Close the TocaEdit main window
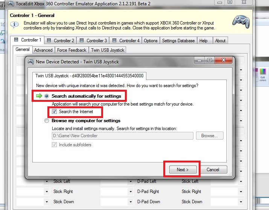The width and height of the screenshot is (269, 210). coord(244,2)
